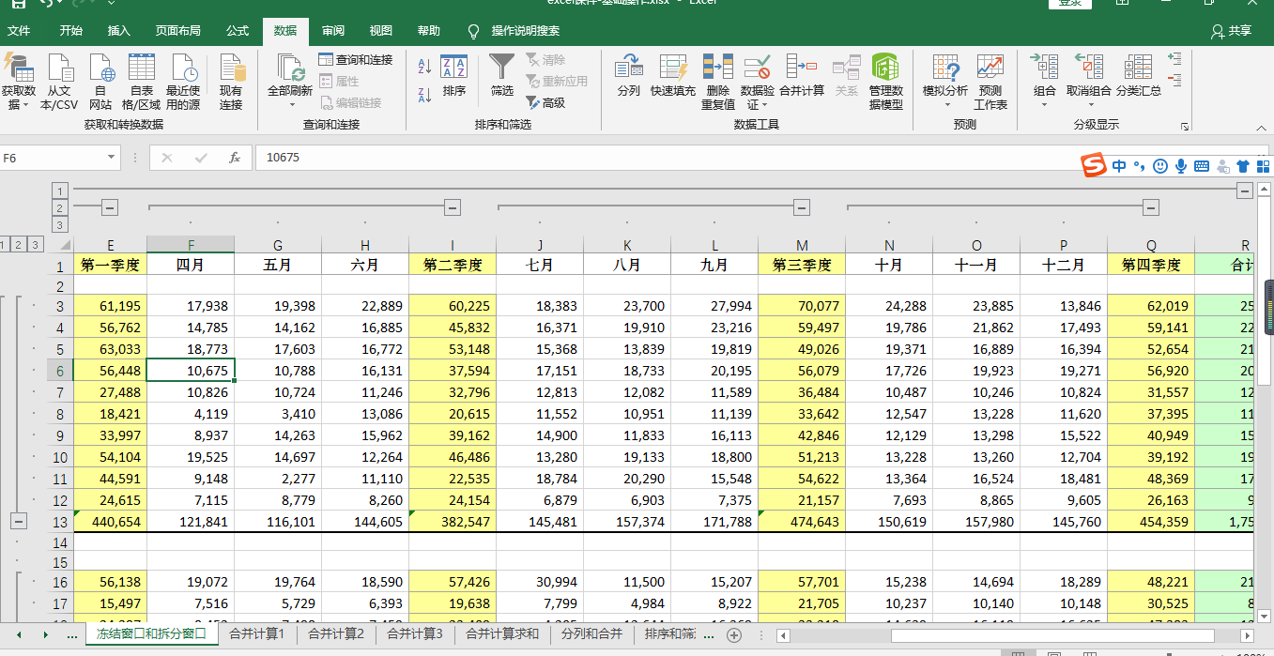Click the 共享 (Share) button

[1232, 31]
